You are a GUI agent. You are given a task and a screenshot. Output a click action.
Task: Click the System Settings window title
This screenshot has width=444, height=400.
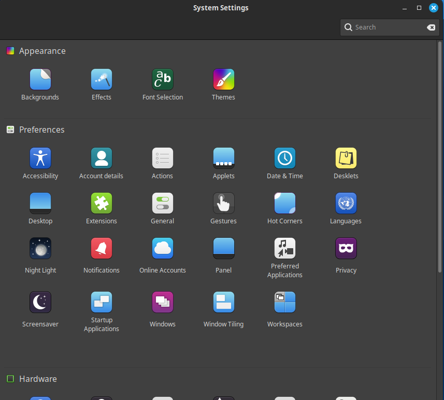[221, 8]
